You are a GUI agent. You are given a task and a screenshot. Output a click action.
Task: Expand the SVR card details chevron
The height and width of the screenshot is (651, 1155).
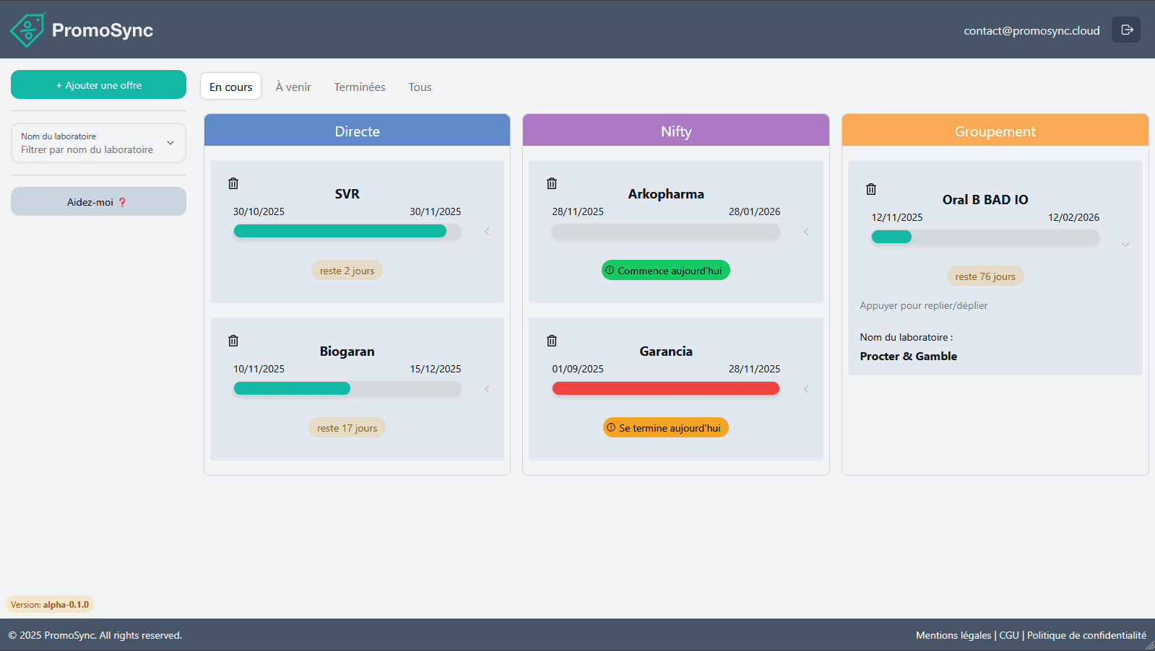point(487,232)
